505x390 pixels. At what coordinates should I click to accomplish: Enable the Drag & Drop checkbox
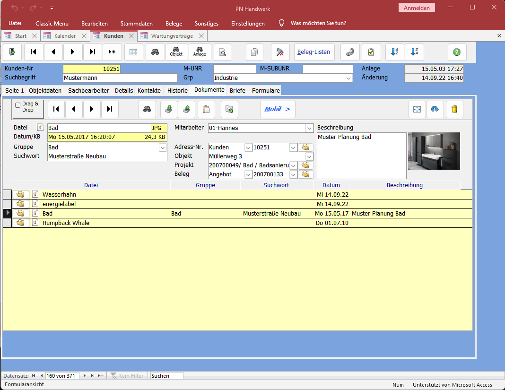point(18,105)
